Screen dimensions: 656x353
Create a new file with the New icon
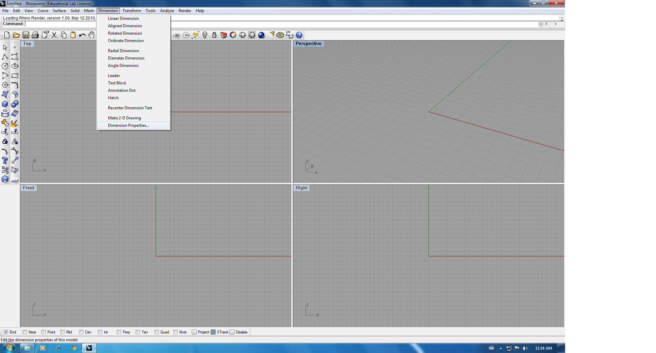pyautogui.click(x=7, y=35)
